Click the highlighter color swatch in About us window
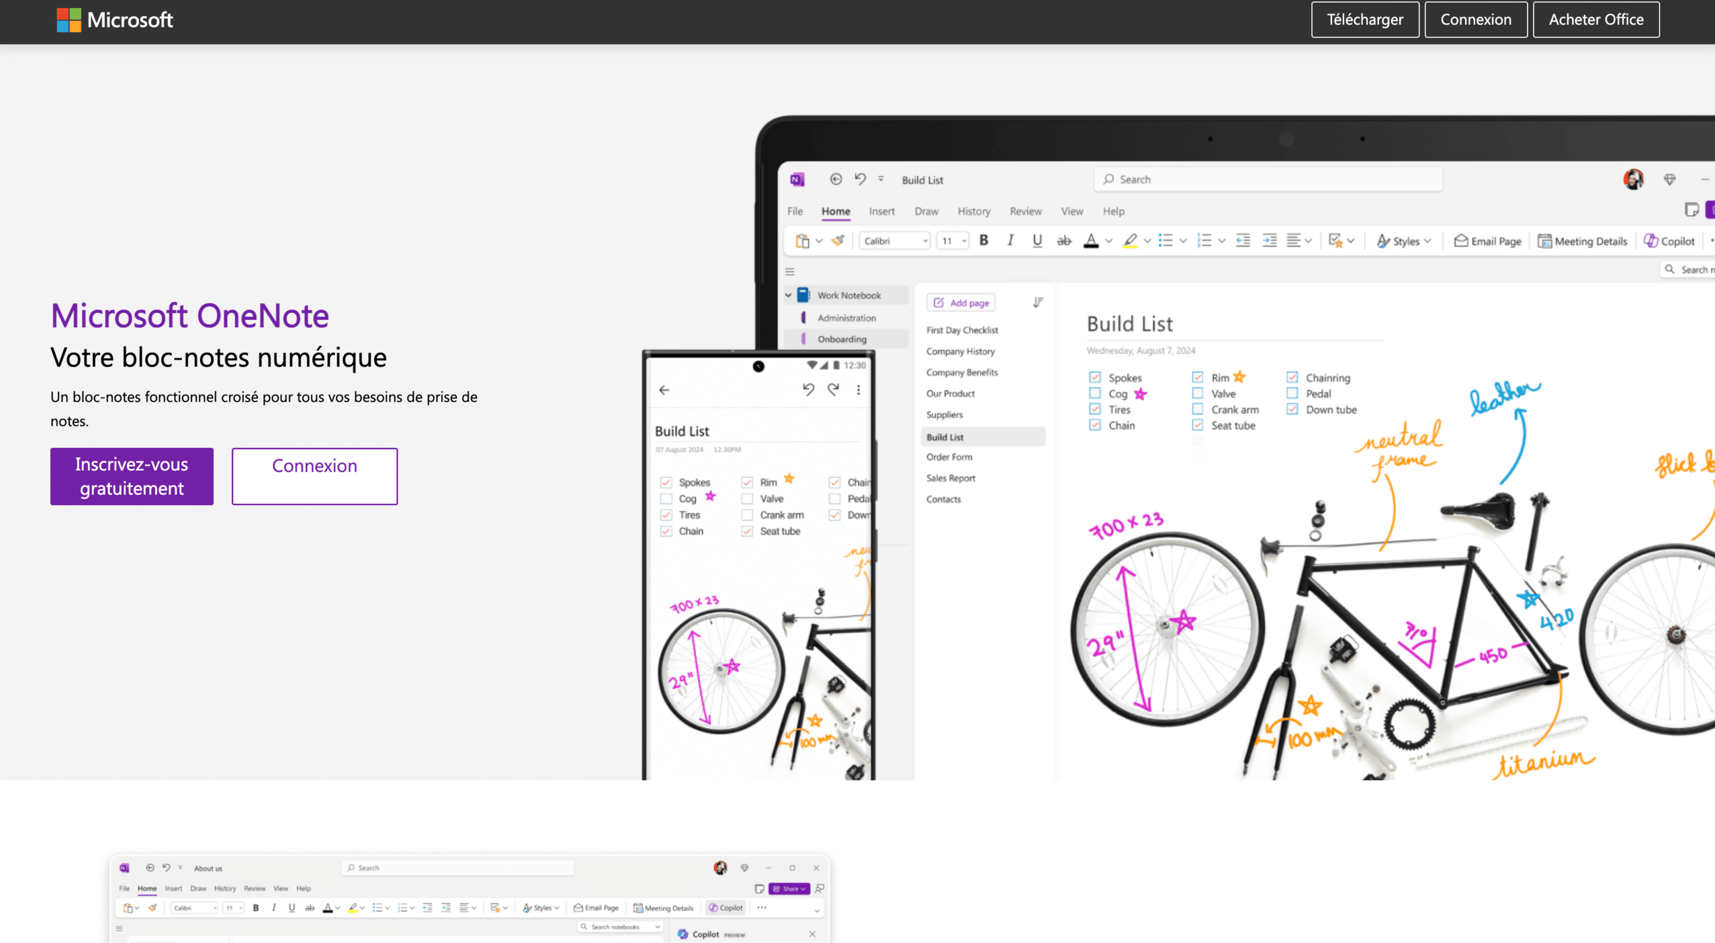This screenshot has width=1715, height=943. 352,908
